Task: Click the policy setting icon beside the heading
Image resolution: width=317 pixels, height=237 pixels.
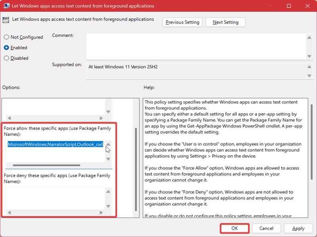Action: click(6, 20)
